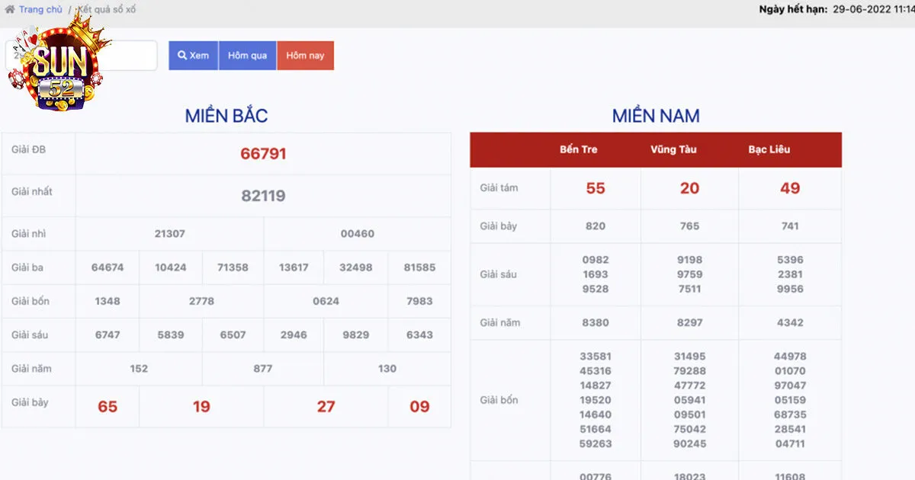Image resolution: width=915 pixels, height=480 pixels.
Task: Click Bạc Liêu's Giải năm number 4342
Action: (x=790, y=322)
